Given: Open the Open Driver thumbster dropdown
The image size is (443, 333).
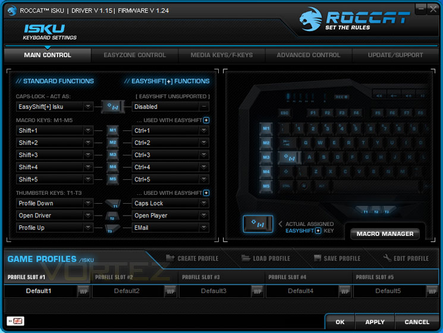Looking at the screenshot, I should click(55, 215).
